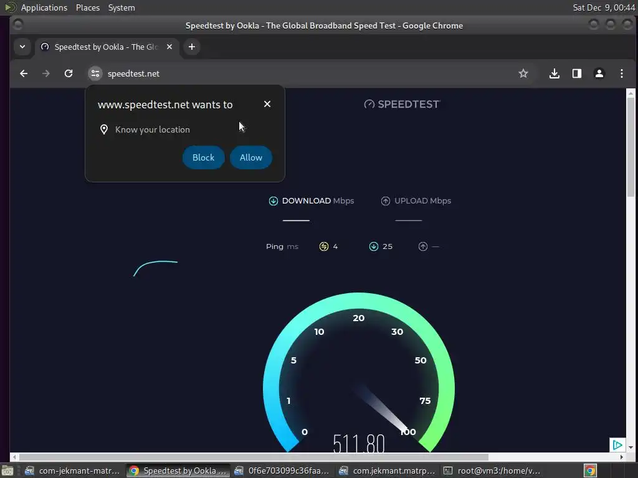Bookmark this page with the star icon
Screen dimensions: 638x478
click(x=523, y=73)
